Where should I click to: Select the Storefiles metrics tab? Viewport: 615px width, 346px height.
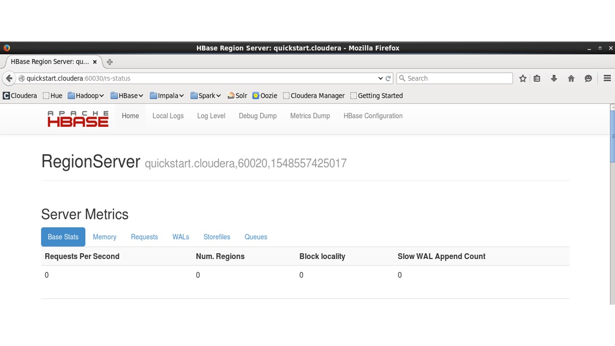click(217, 237)
